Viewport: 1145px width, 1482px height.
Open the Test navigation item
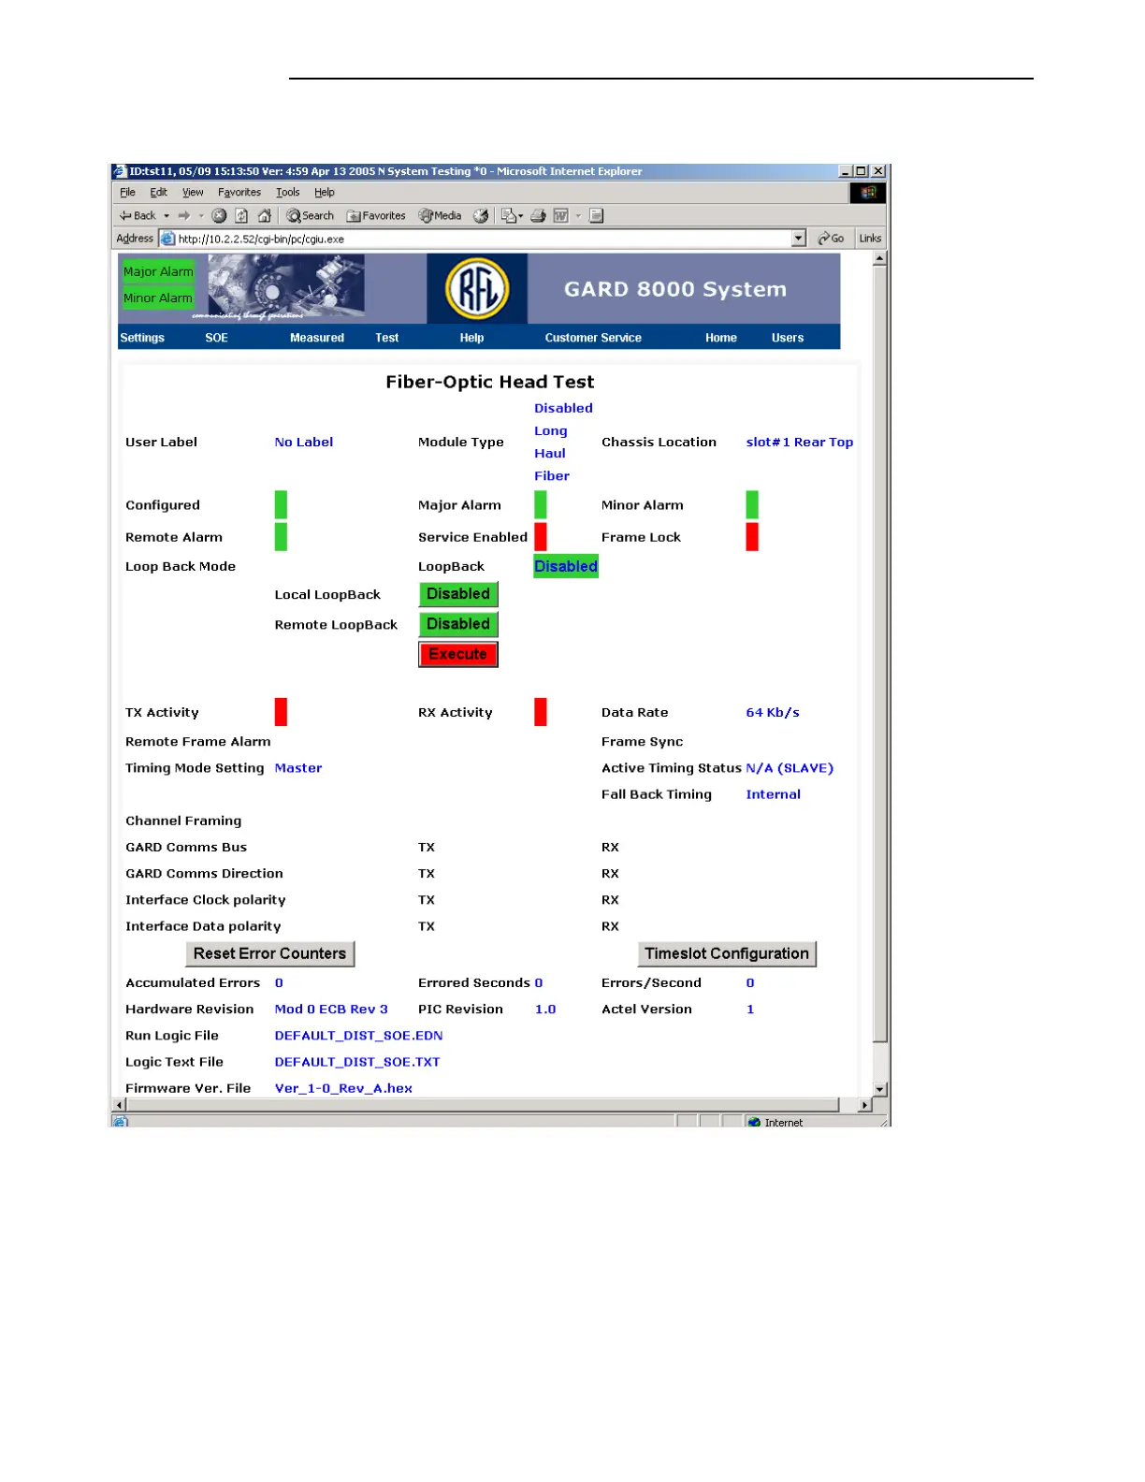tap(387, 338)
